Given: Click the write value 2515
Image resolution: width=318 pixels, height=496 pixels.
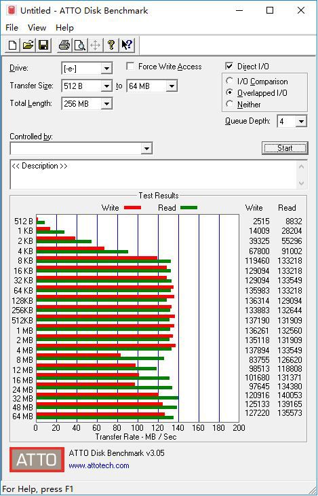Looking at the screenshot, I should (x=260, y=222).
